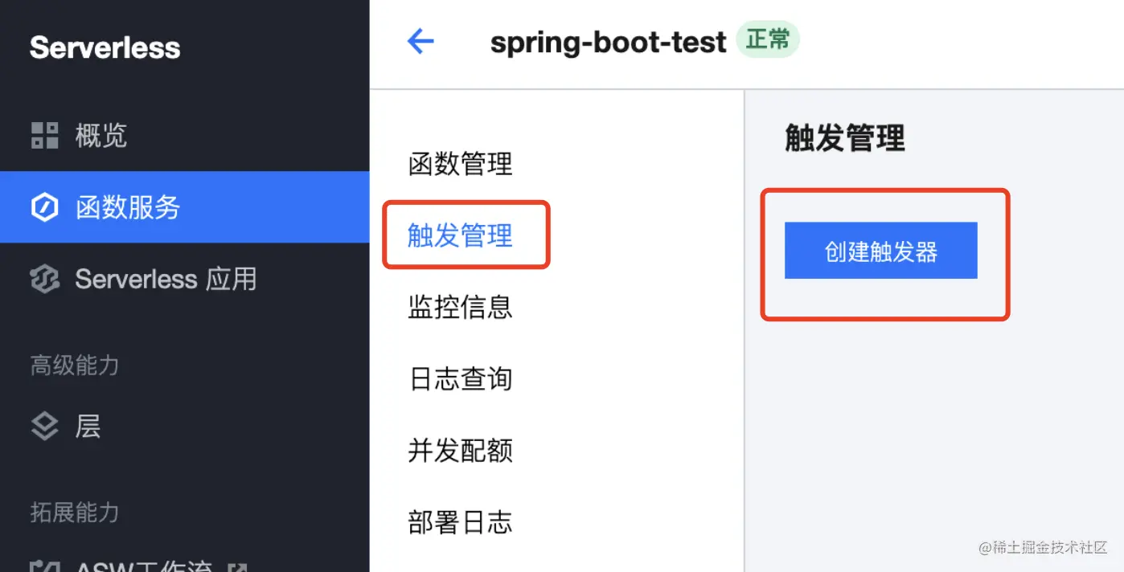This screenshot has width=1124, height=572.
Task: Click the external link icon beside ASW工作流
Action: pos(236,567)
